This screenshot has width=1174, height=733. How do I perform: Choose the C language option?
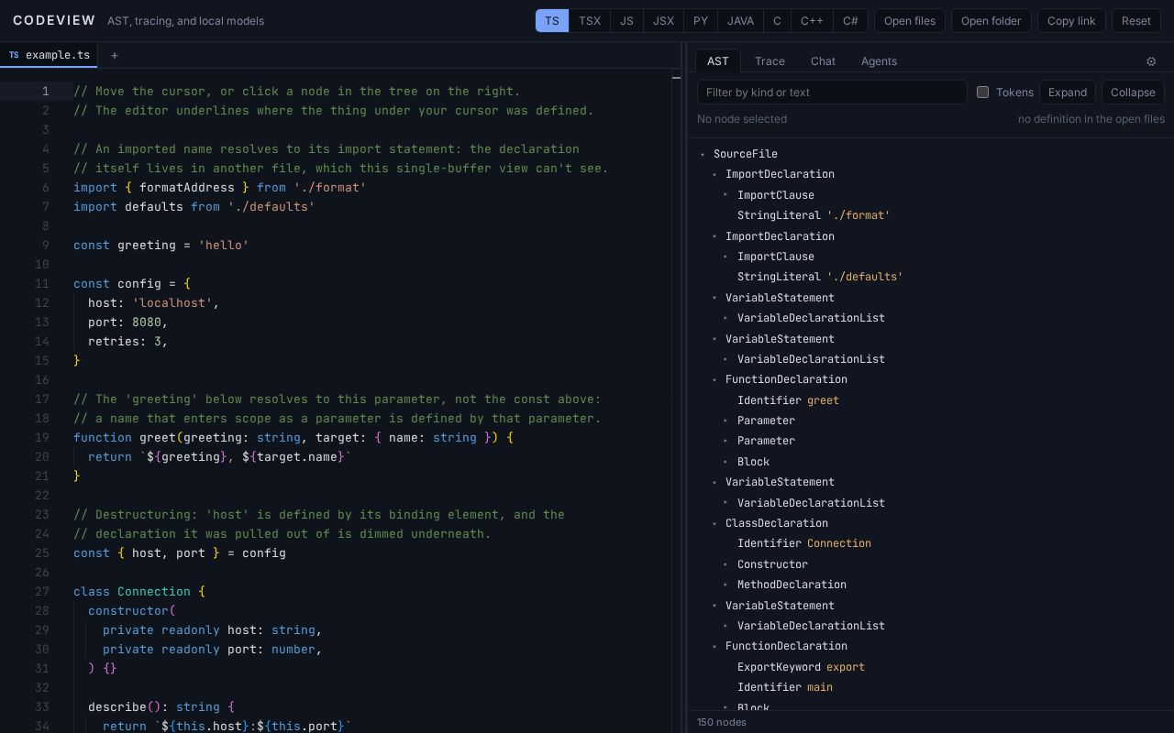coord(777,21)
